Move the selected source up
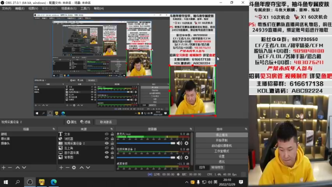Image resolution: width=332 pixels, height=187 pixels. coord(81,167)
